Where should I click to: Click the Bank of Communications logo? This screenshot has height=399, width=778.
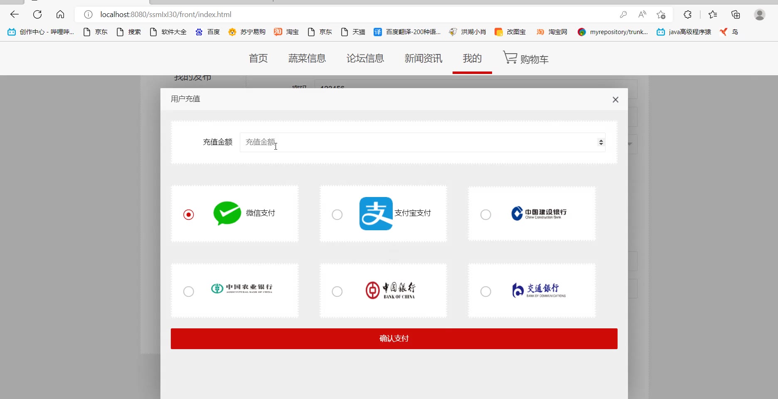pos(539,290)
